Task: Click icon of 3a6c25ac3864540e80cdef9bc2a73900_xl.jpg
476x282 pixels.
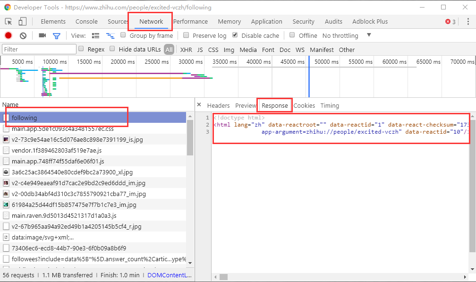Action: click(6, 172)
